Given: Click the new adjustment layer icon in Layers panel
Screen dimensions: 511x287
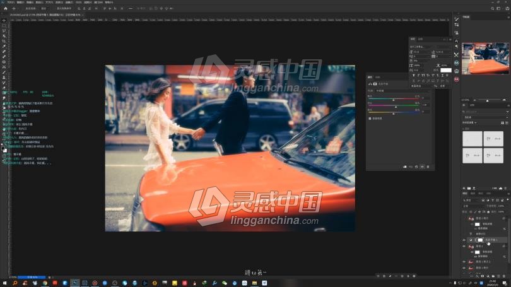Looking at the screenshot, I should [488, 276].
